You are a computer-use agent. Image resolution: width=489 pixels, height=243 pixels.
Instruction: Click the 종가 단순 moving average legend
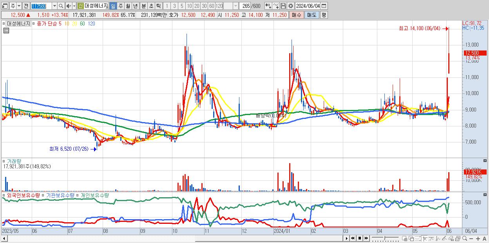(48, 23)
